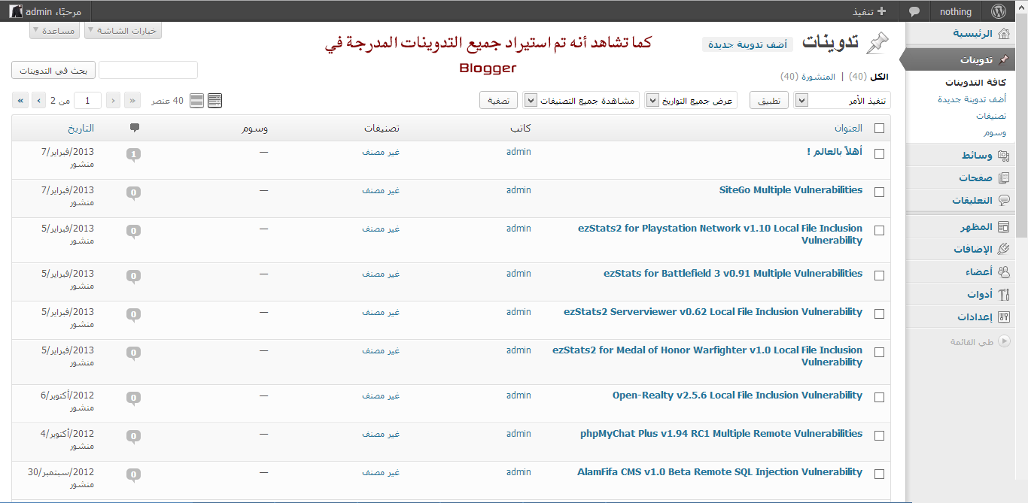Image resolution: width=1028 pixels, height=503 pixels.
Task: Open the عرض جميع التواريخ dates dropdown
Action: click(690, 101)
